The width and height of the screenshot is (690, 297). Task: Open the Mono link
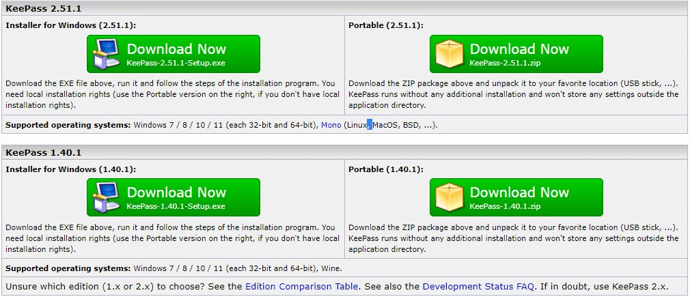pyautogui.click(x=331, y=125)
